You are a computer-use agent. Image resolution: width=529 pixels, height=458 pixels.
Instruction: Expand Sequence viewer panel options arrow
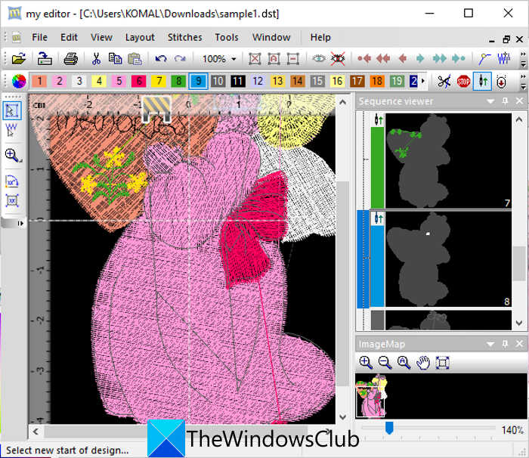click(x=491, y=101)
